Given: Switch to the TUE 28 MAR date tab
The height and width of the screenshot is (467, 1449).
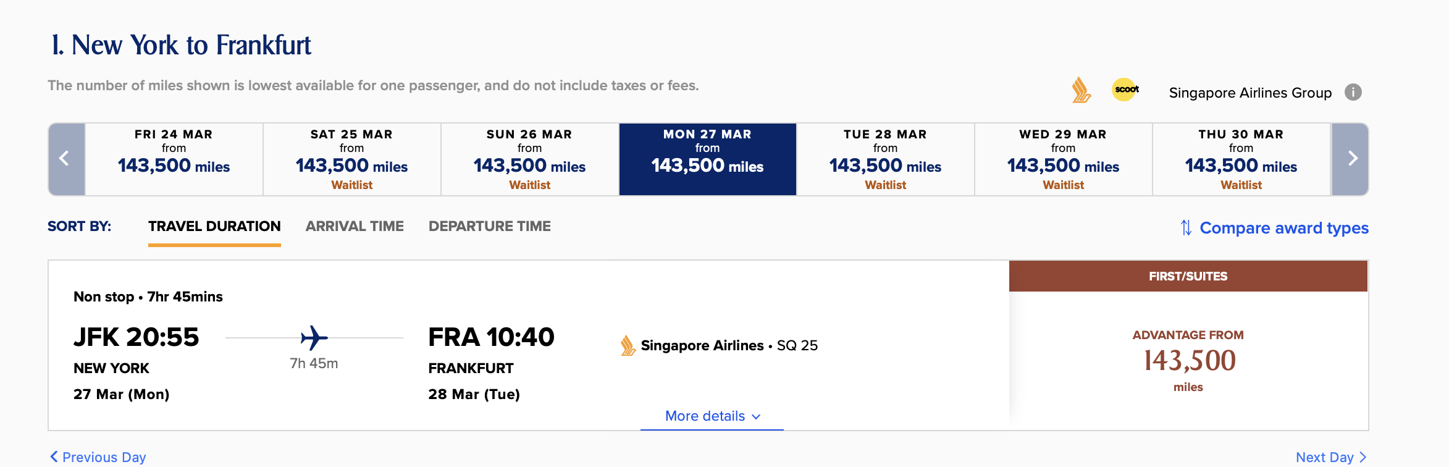Looking at the screenshot, I should 885,159.
